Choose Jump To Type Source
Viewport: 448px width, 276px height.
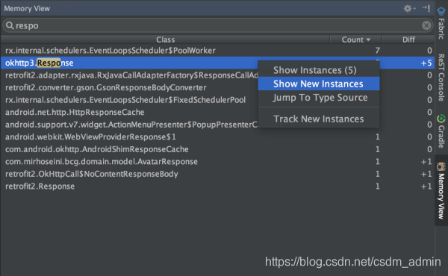(319, 97)
